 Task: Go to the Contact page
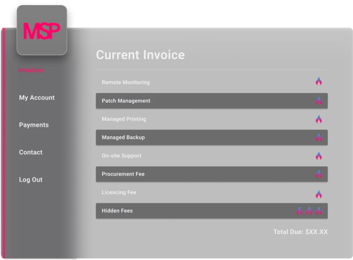click(x=31, y=152)
